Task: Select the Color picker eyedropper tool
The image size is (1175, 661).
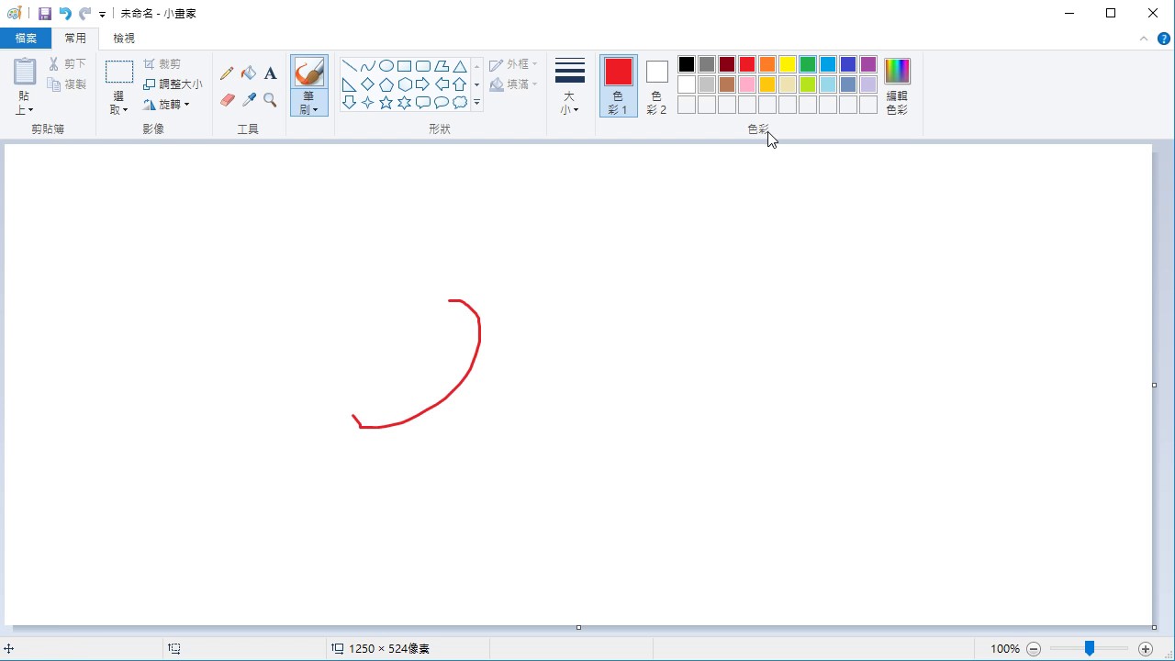Action: click(249, 100)
